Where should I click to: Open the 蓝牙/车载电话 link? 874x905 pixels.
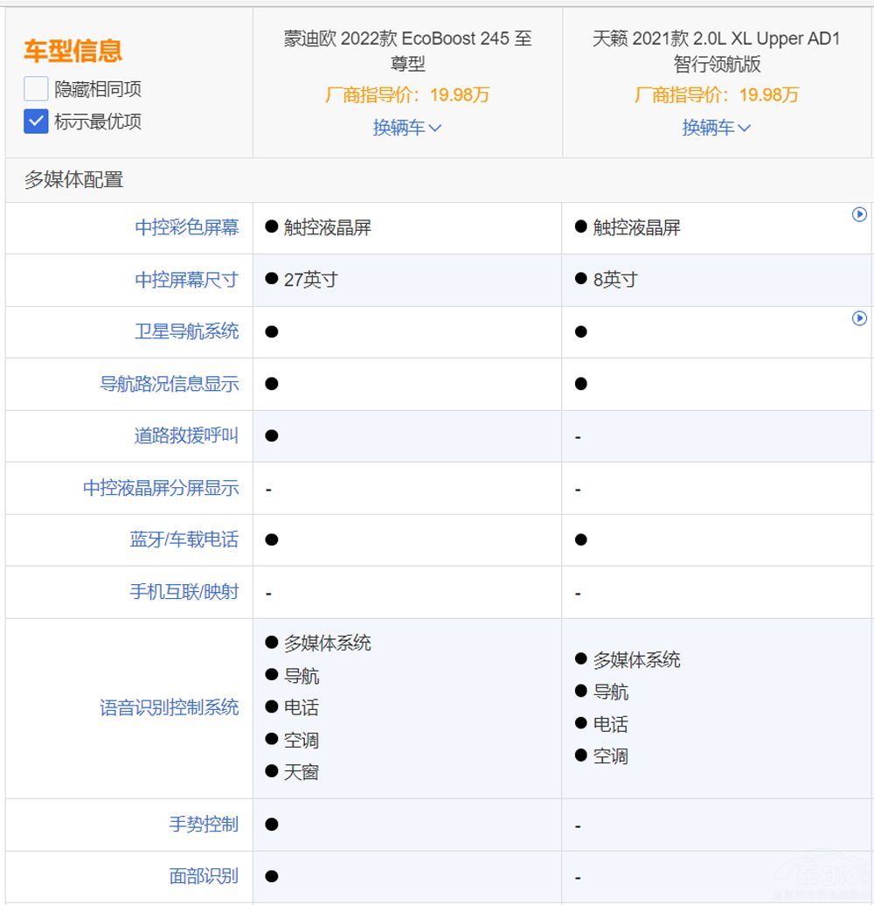(x=188, y=540)
